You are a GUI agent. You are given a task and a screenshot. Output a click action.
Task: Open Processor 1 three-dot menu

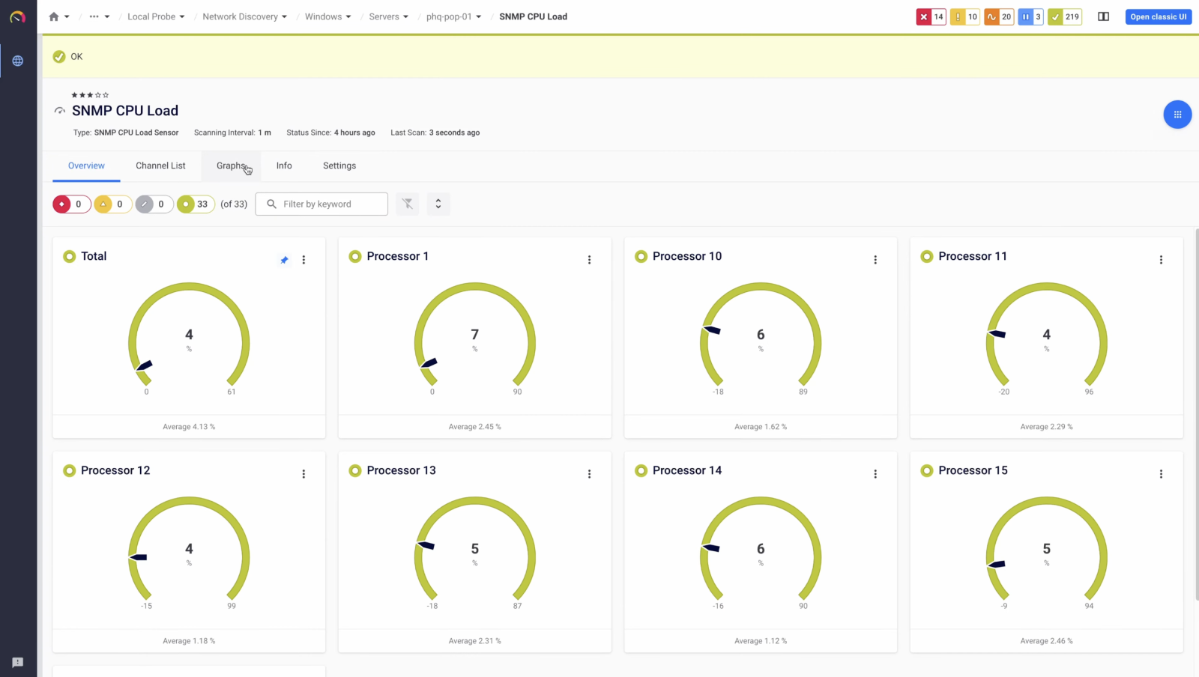pos(589,260)
